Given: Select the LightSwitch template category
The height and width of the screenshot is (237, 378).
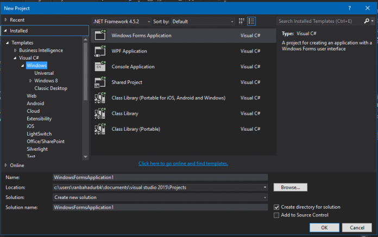Looking at the screenshot, I should point(39,134).
